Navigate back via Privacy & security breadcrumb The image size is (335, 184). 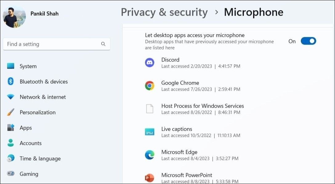click(164, 12)
